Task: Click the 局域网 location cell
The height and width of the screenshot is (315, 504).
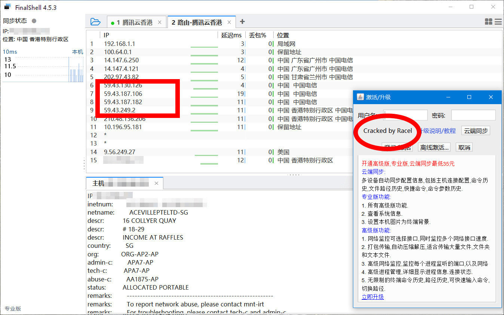Action: click(286, 44)
